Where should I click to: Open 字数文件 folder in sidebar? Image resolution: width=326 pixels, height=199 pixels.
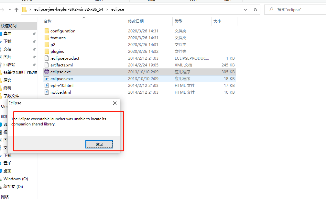(x=11, y=96)
